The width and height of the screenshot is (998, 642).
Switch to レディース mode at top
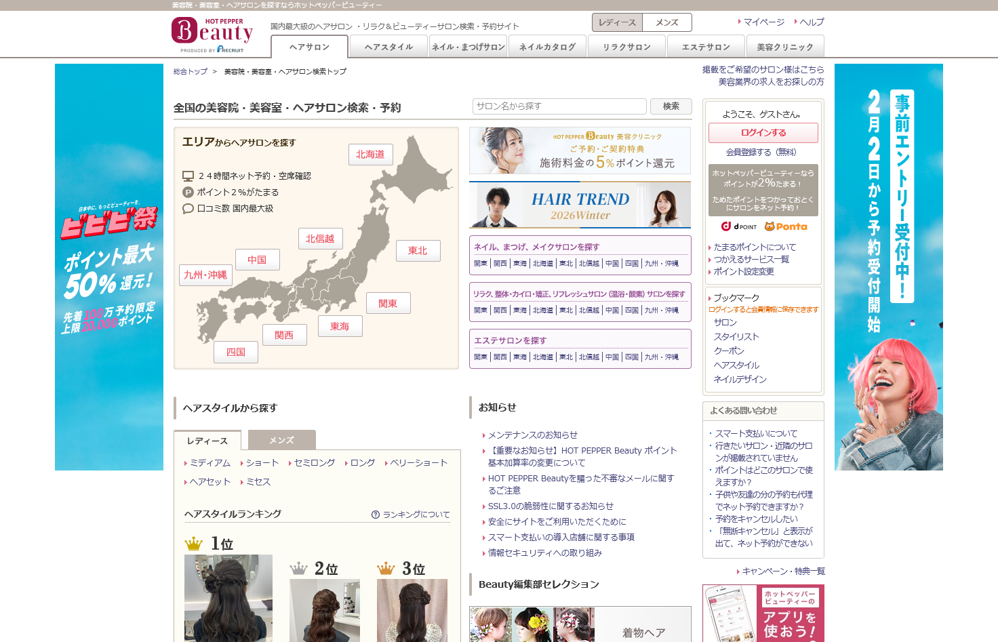click(x=617, y=22)
